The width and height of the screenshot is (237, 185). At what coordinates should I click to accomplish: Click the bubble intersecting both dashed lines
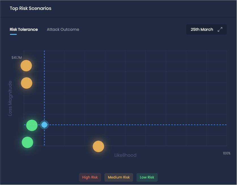44,124
